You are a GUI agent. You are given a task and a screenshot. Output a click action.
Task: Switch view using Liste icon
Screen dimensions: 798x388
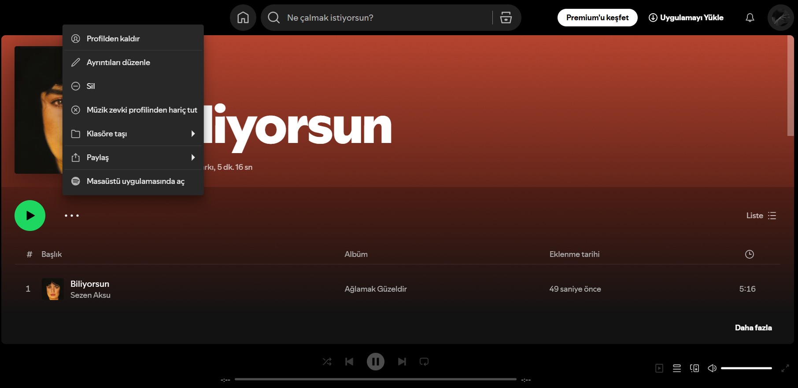772,216
